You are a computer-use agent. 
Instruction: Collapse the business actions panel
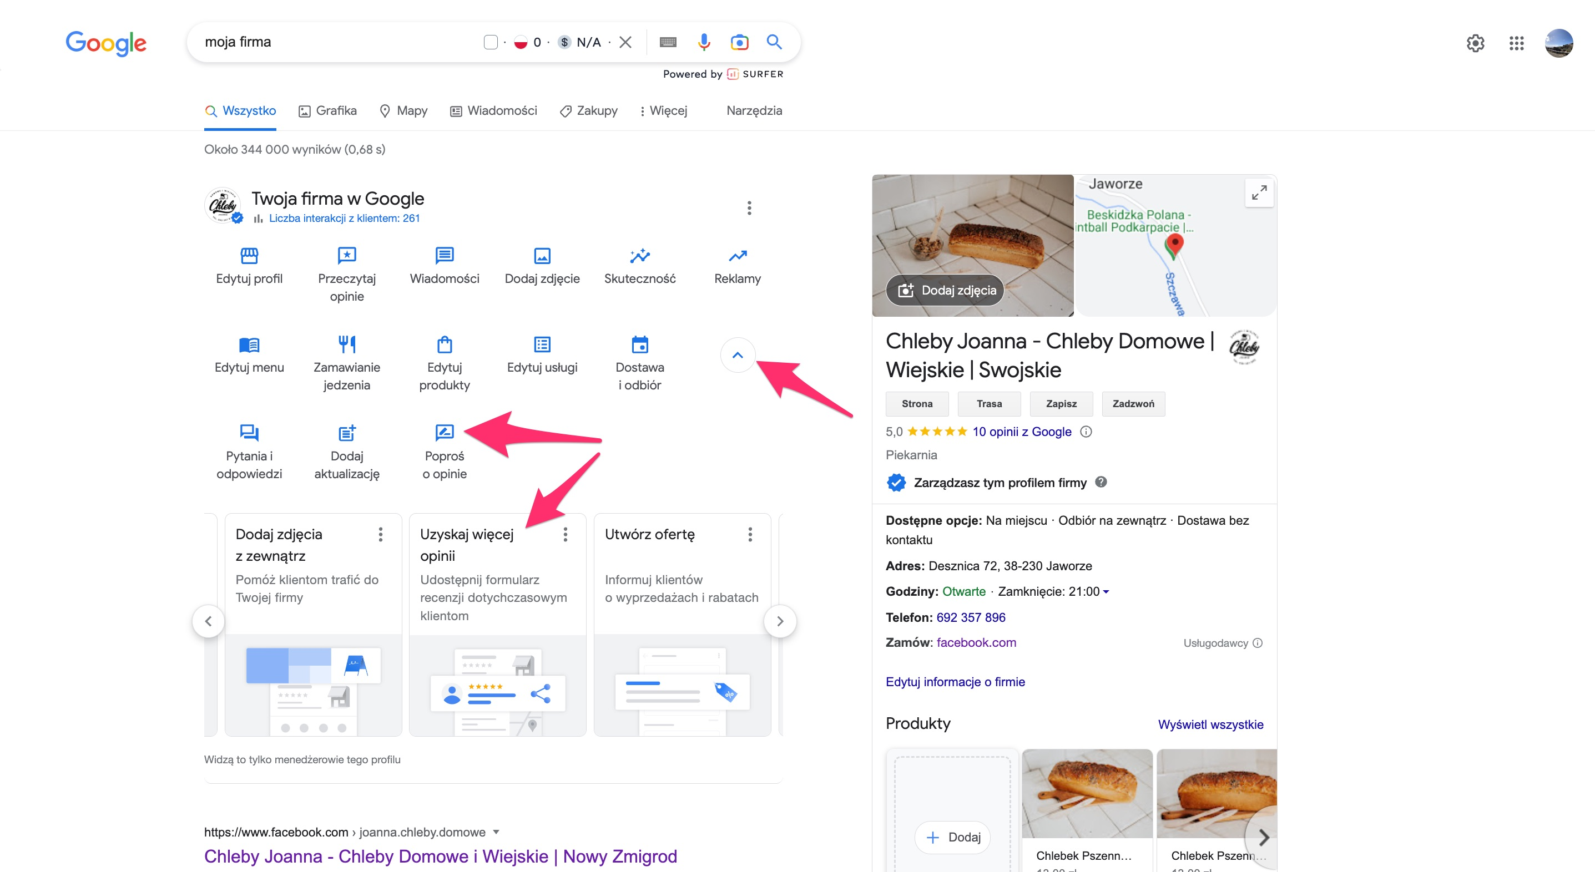(738, 354)
